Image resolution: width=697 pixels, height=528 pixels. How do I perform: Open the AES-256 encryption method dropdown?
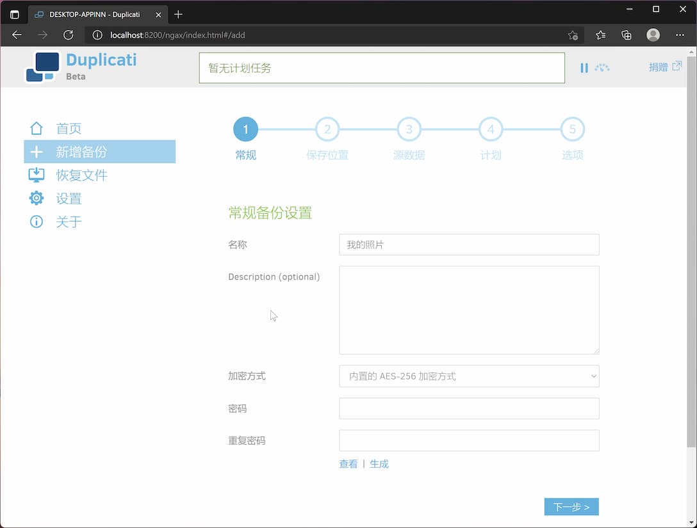469,376
